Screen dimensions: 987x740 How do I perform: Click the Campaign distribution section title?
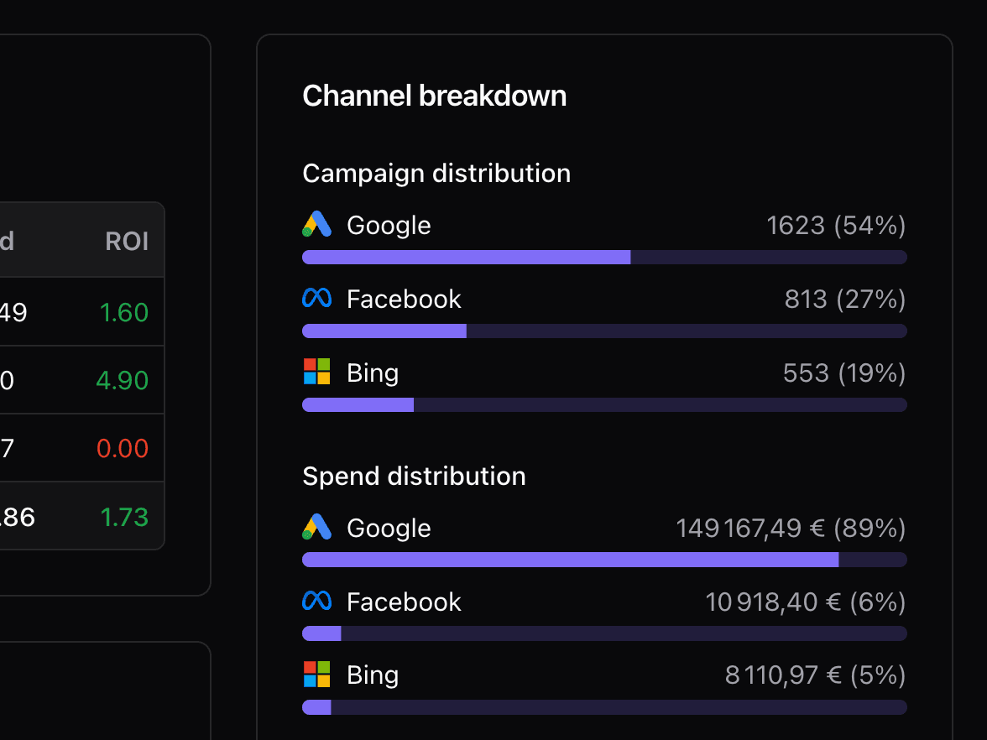coord(436,173)
